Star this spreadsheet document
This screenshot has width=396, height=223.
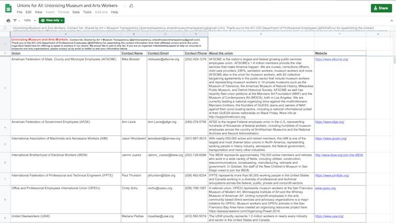click(x=125, y=6)
